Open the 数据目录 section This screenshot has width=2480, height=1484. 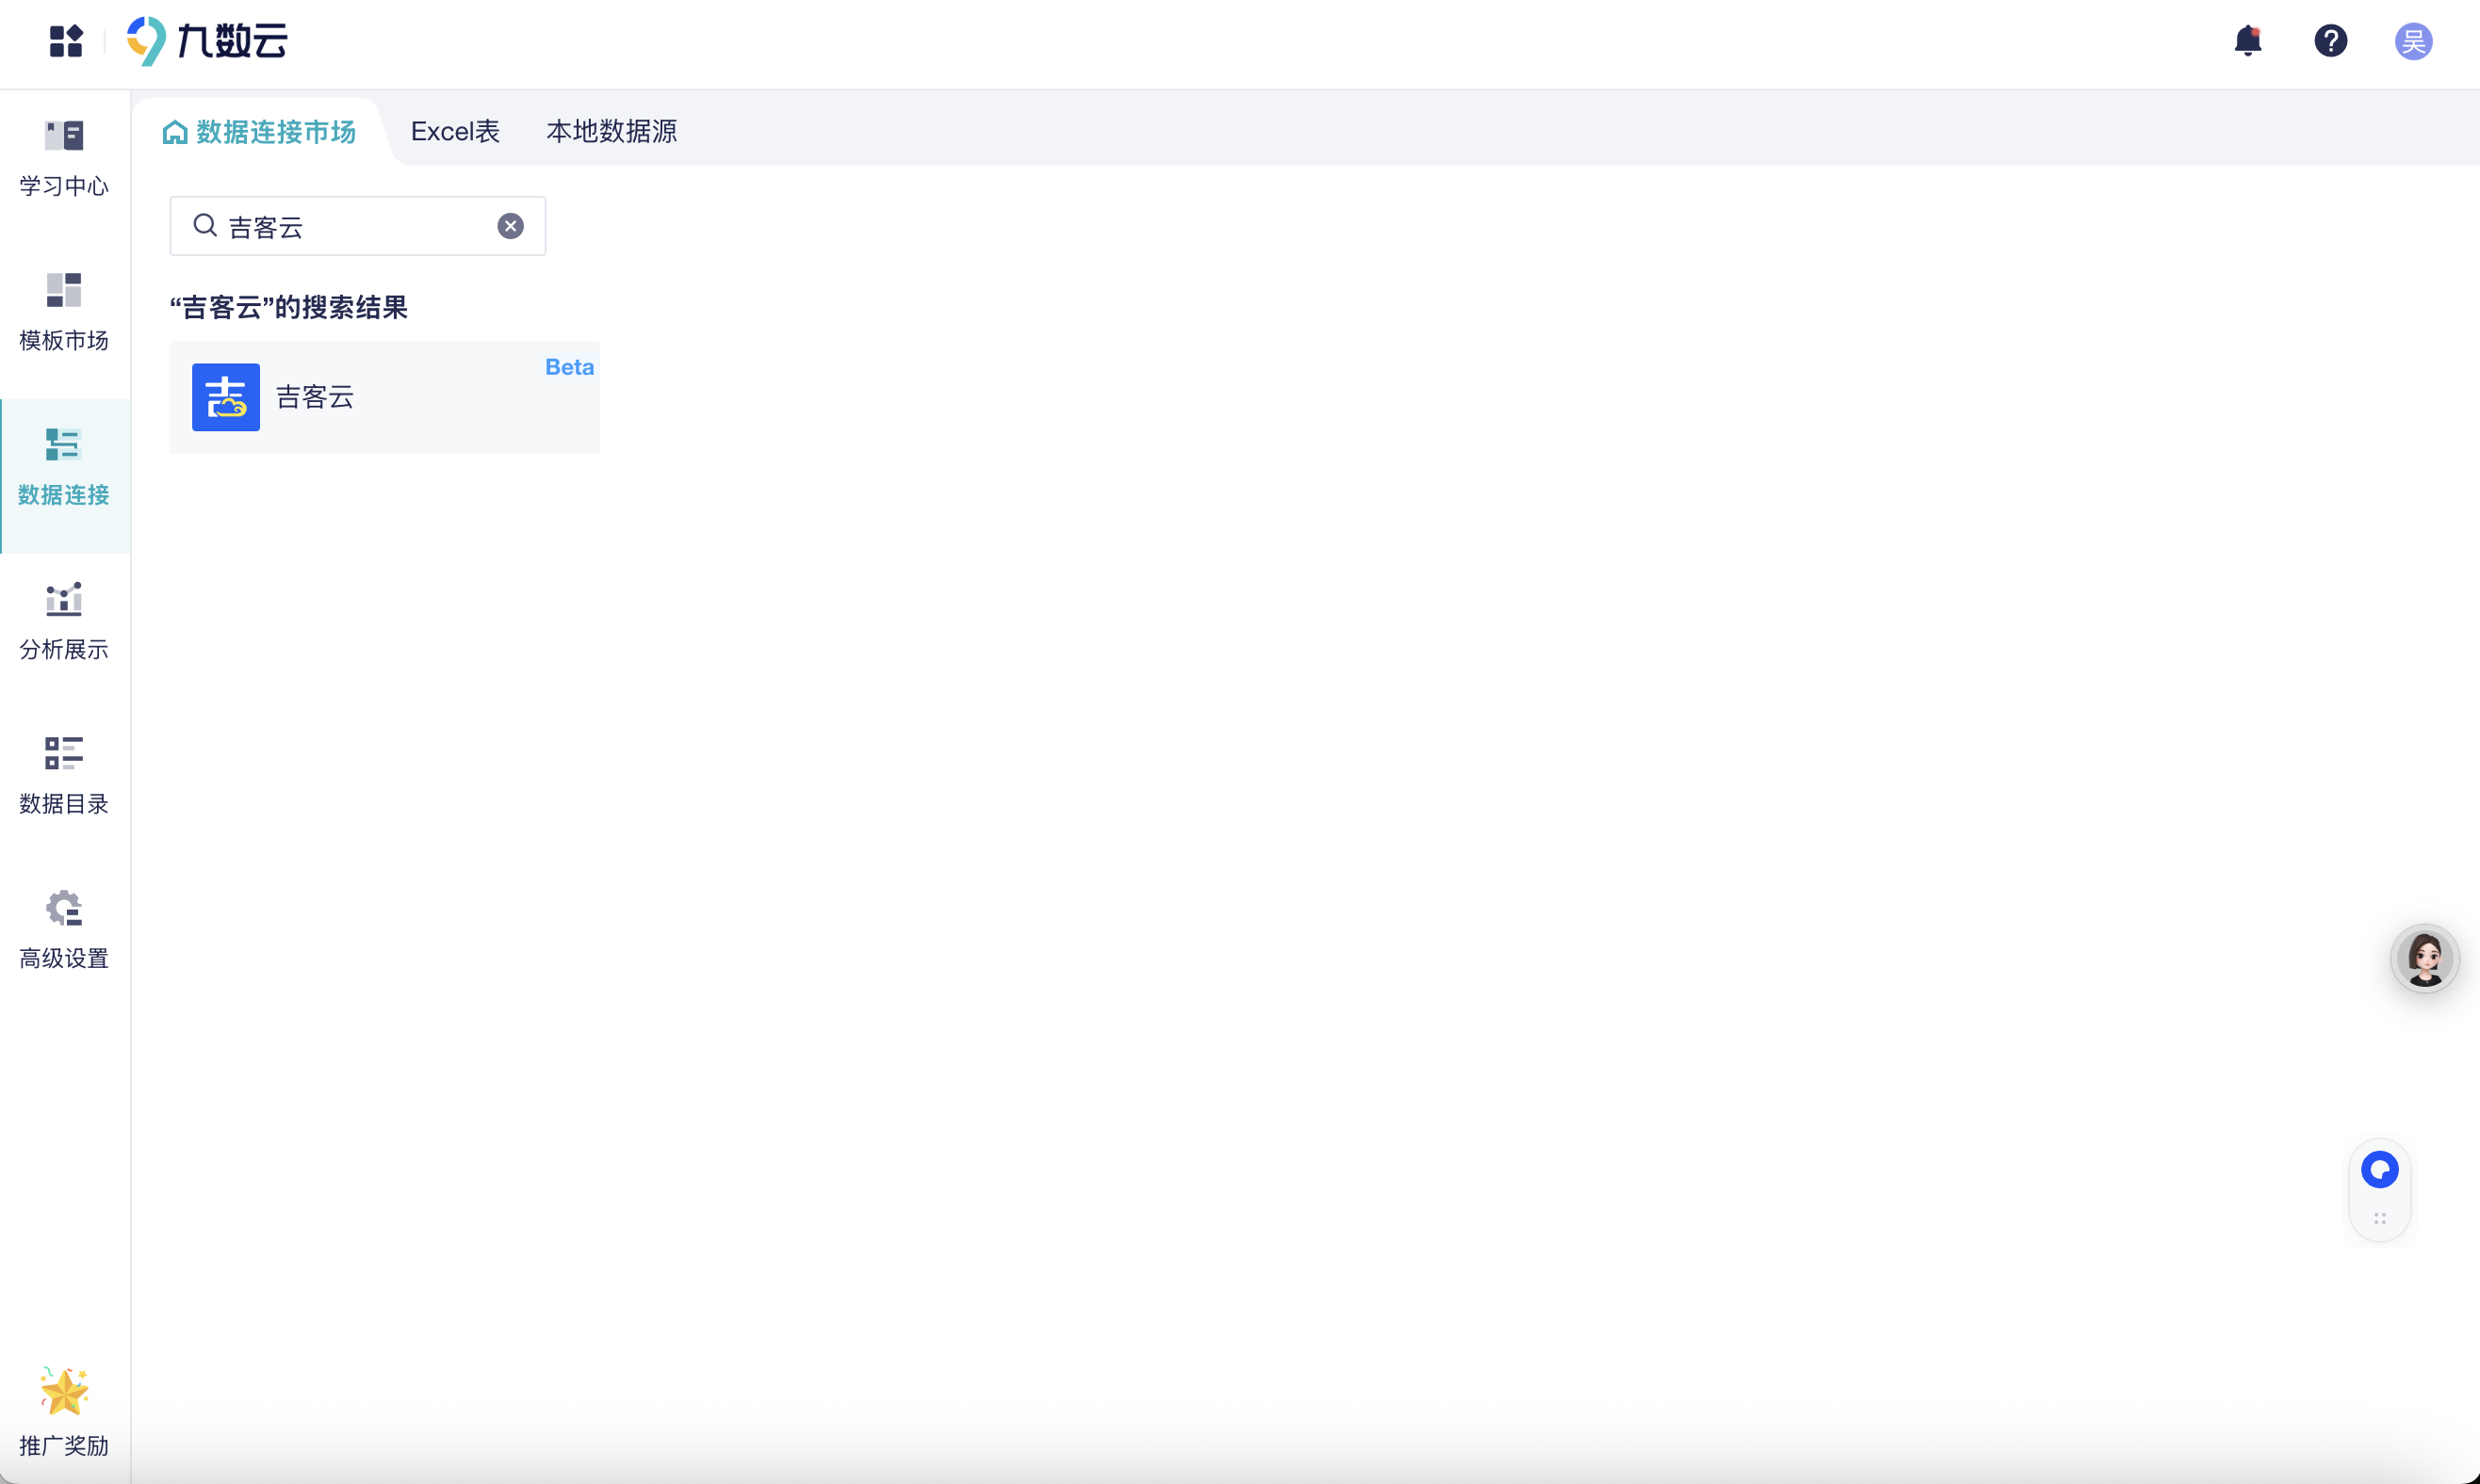coord(63,776)
